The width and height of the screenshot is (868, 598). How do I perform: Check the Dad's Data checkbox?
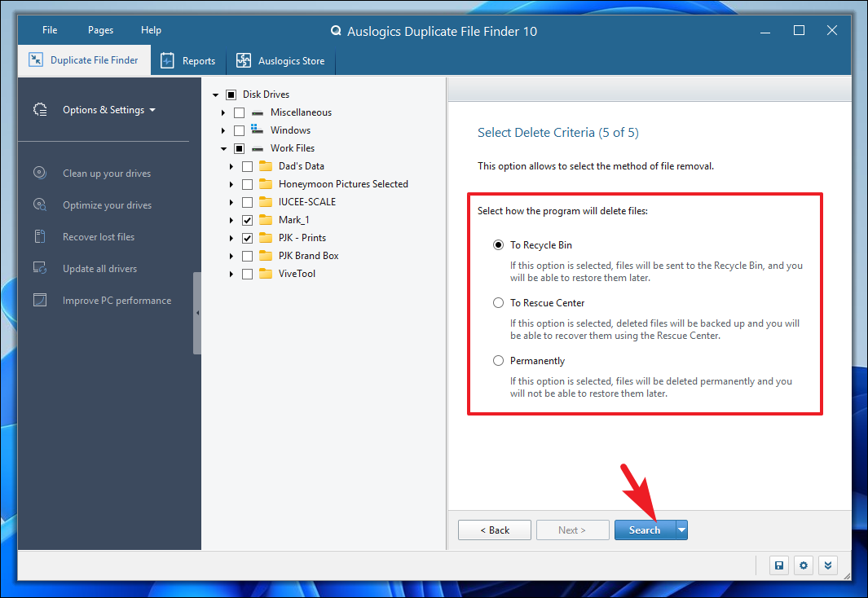tap(248, 166)
